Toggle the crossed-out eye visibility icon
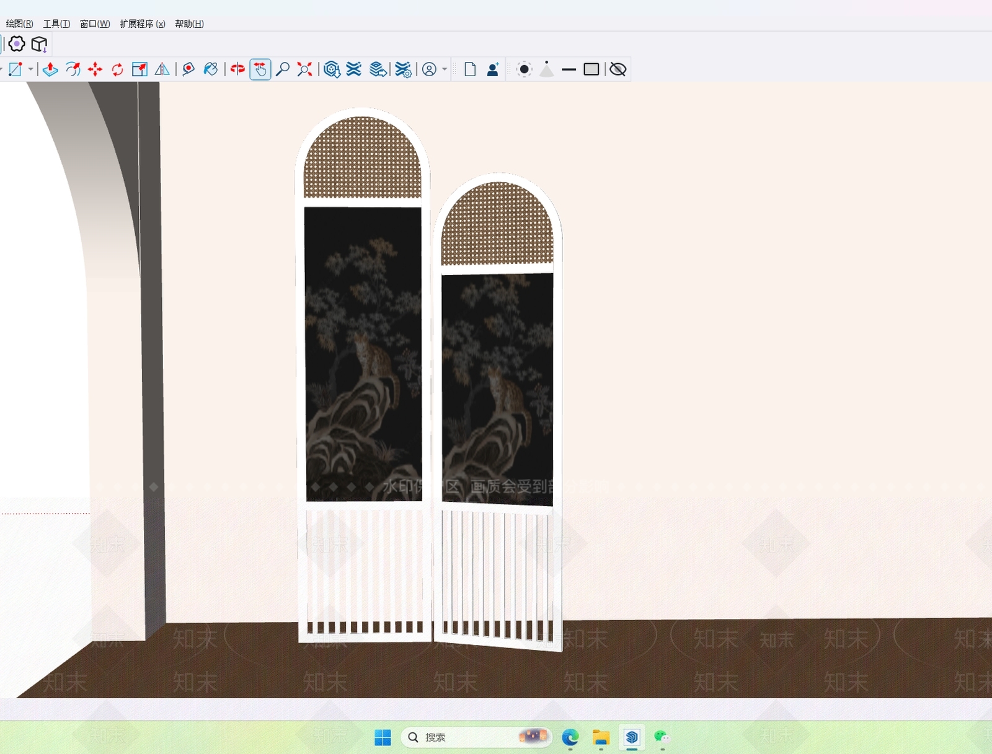992x754 pixels. click(618, 69)
